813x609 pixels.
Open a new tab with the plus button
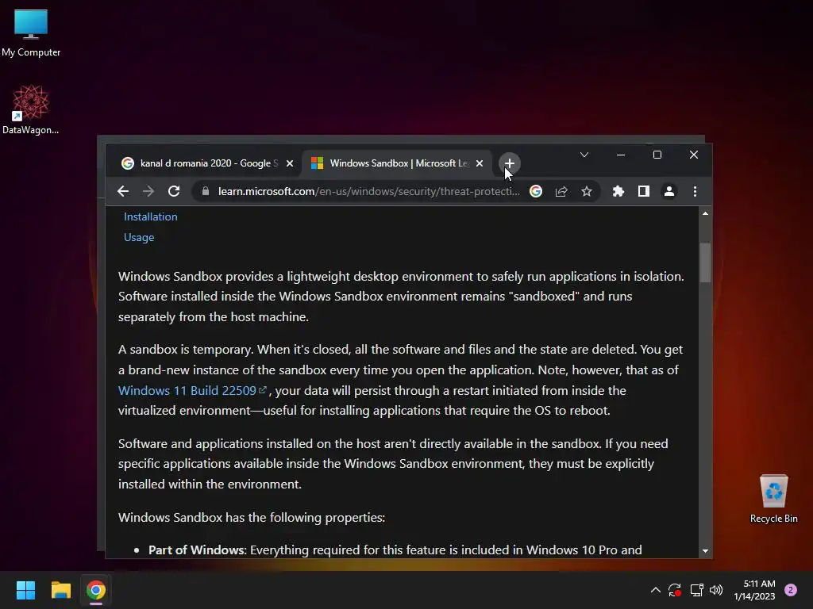coord(509,163)
